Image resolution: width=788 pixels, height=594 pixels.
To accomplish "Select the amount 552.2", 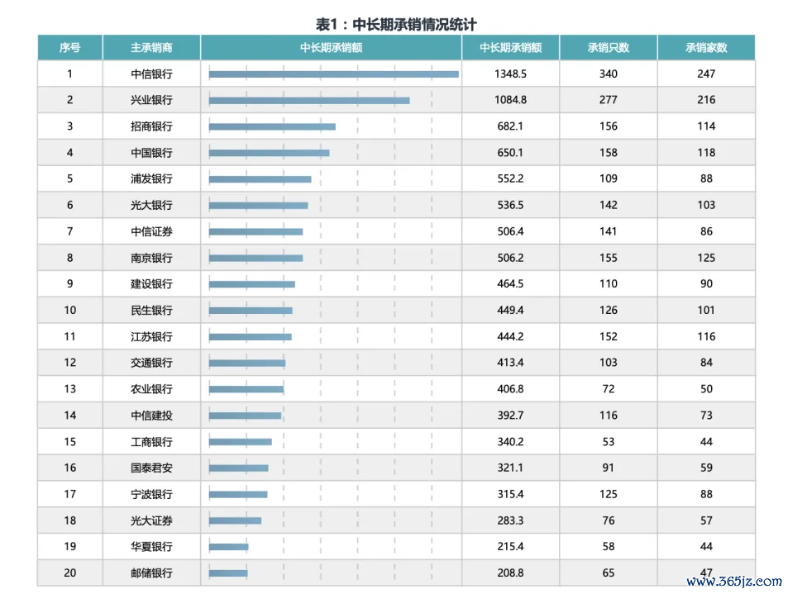I will pos(511,178).
